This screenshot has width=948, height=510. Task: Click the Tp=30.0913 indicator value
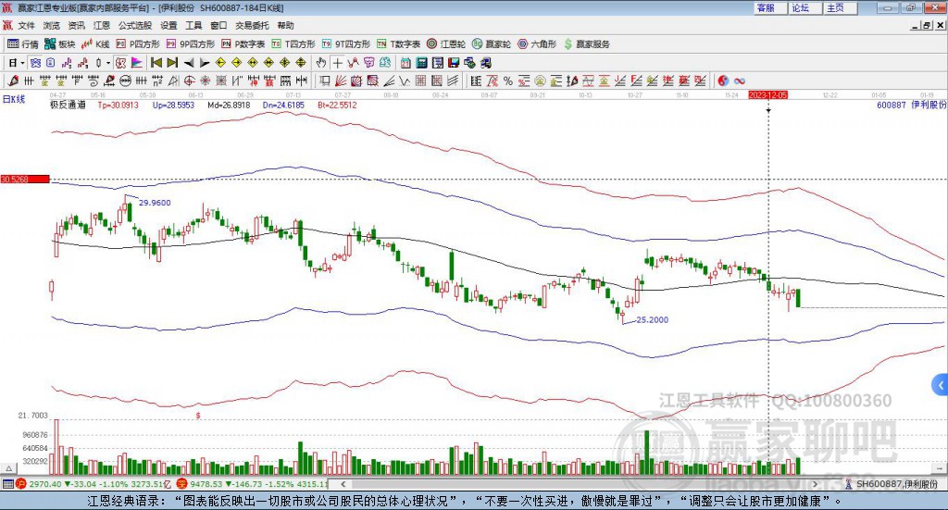[x=118, y=105]
